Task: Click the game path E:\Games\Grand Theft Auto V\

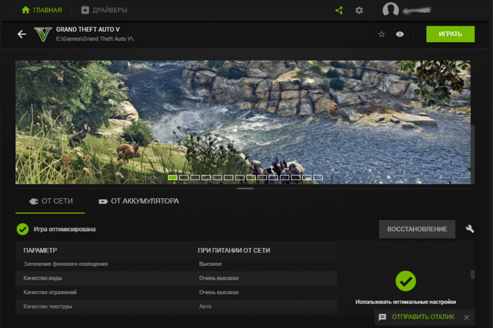Action: [x=95, y=39]
